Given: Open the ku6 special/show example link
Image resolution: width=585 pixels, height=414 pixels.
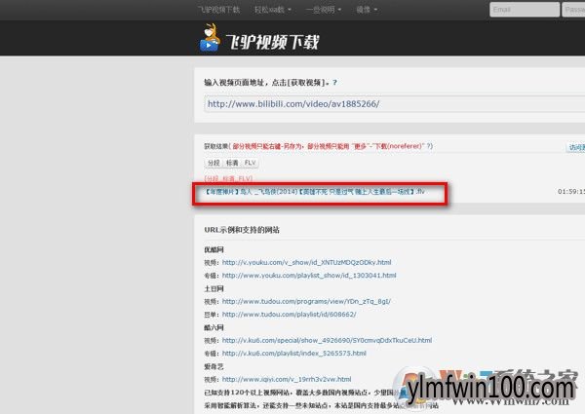Looking at the screenshot, I should click(x=327, y=340).
